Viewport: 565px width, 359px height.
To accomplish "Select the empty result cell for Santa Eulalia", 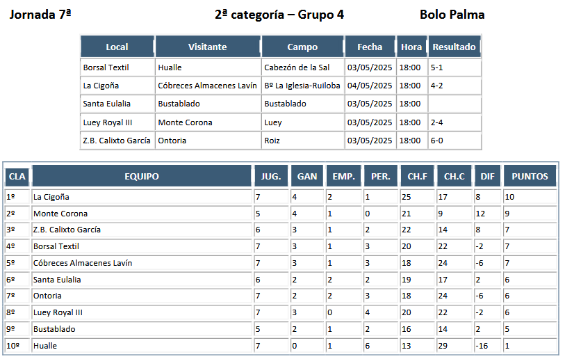I will [455, 104].
